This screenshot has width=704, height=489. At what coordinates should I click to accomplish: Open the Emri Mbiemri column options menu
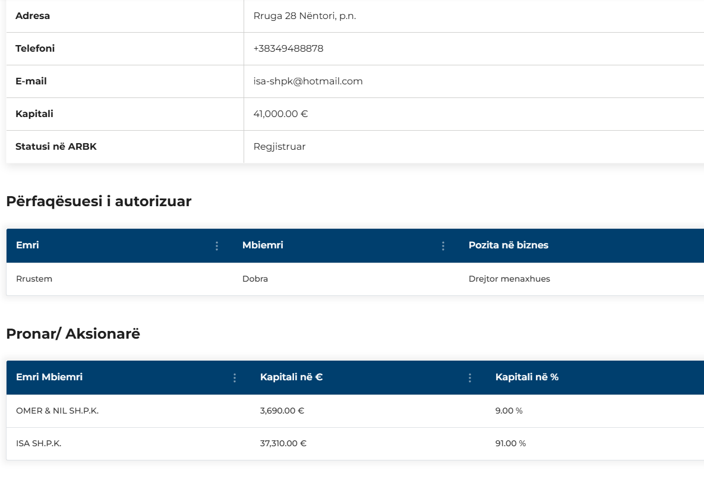(235, 378)
